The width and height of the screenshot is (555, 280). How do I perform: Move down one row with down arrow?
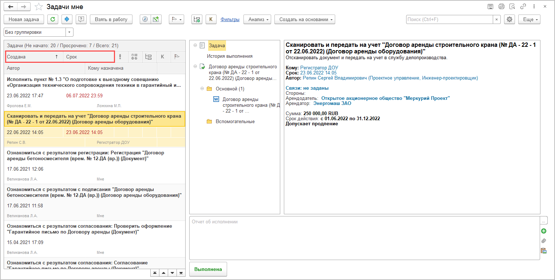tap(172, 273)
